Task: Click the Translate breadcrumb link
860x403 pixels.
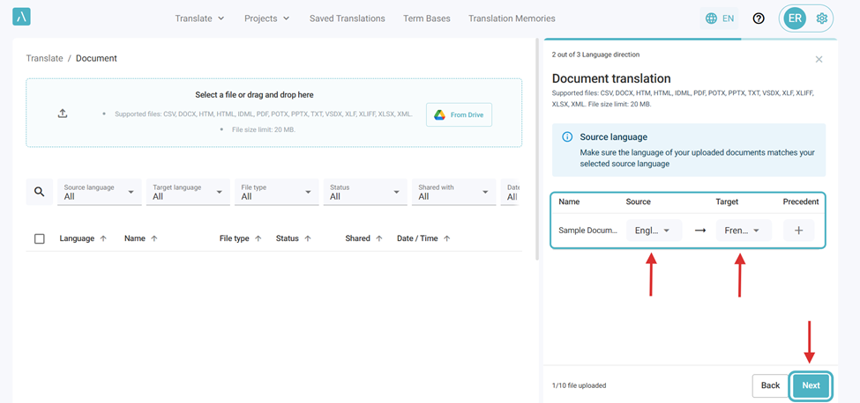Action: [44, 58]
